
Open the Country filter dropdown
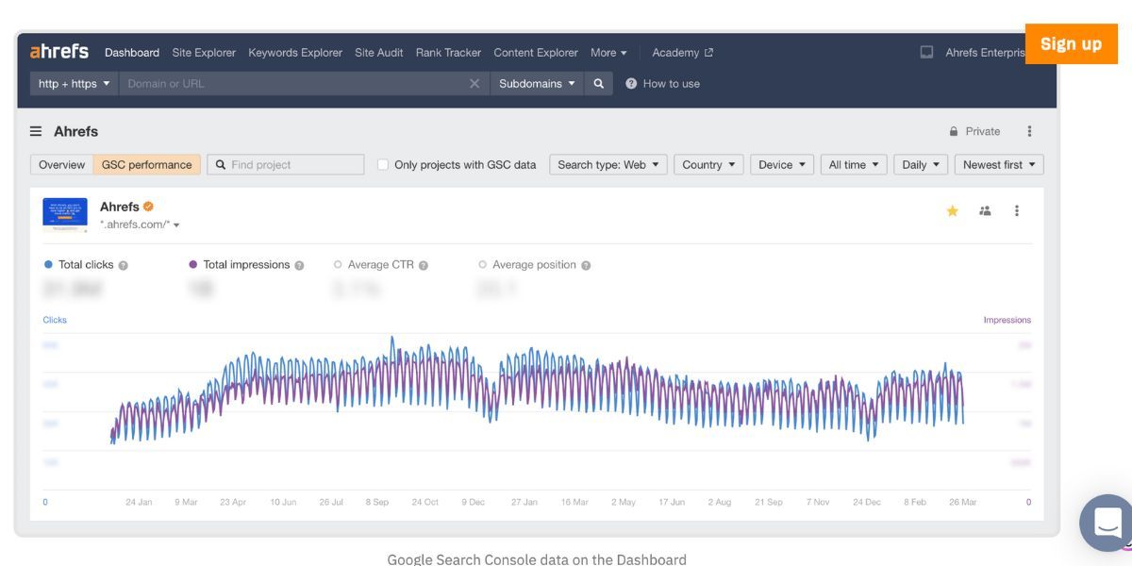point(708,163)
